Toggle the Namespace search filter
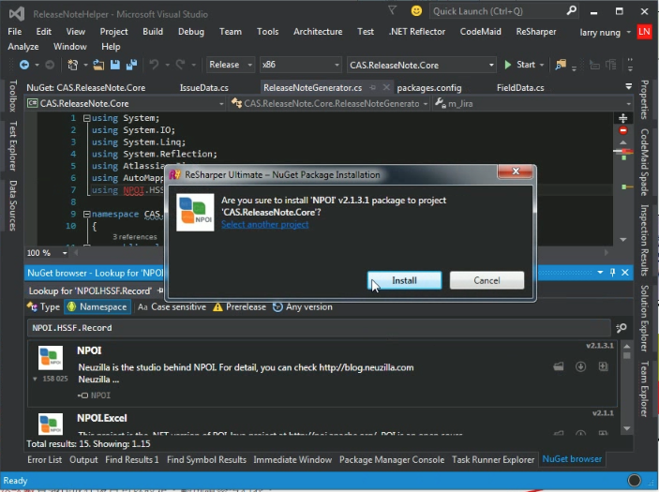 tap(97, 307)
